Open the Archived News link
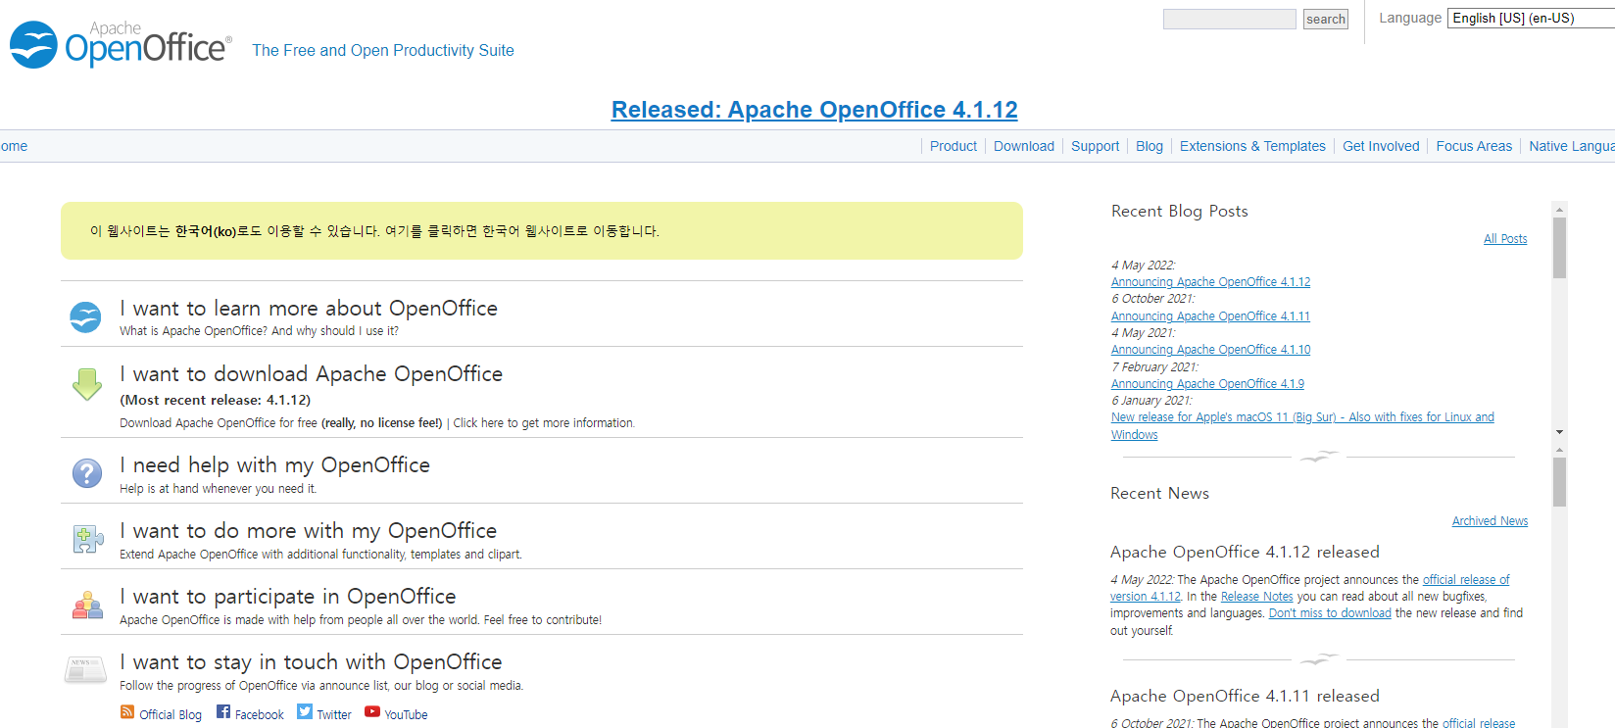Viewport: 1615px width, 728px height. point(1490,521)
